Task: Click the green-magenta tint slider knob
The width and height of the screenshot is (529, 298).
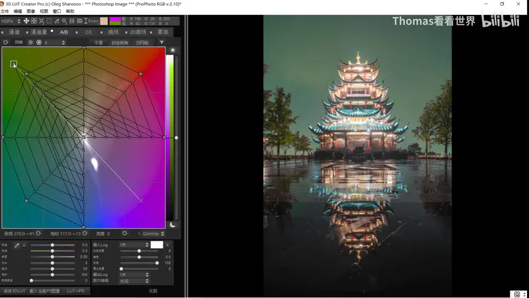Action: pos(52,251)
